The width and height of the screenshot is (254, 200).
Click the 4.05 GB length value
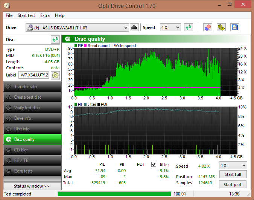[52, 62]
